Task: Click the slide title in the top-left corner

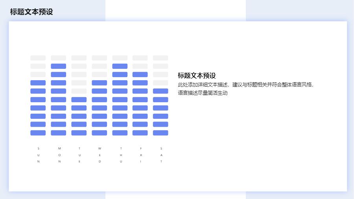Action: coord(31,12)
